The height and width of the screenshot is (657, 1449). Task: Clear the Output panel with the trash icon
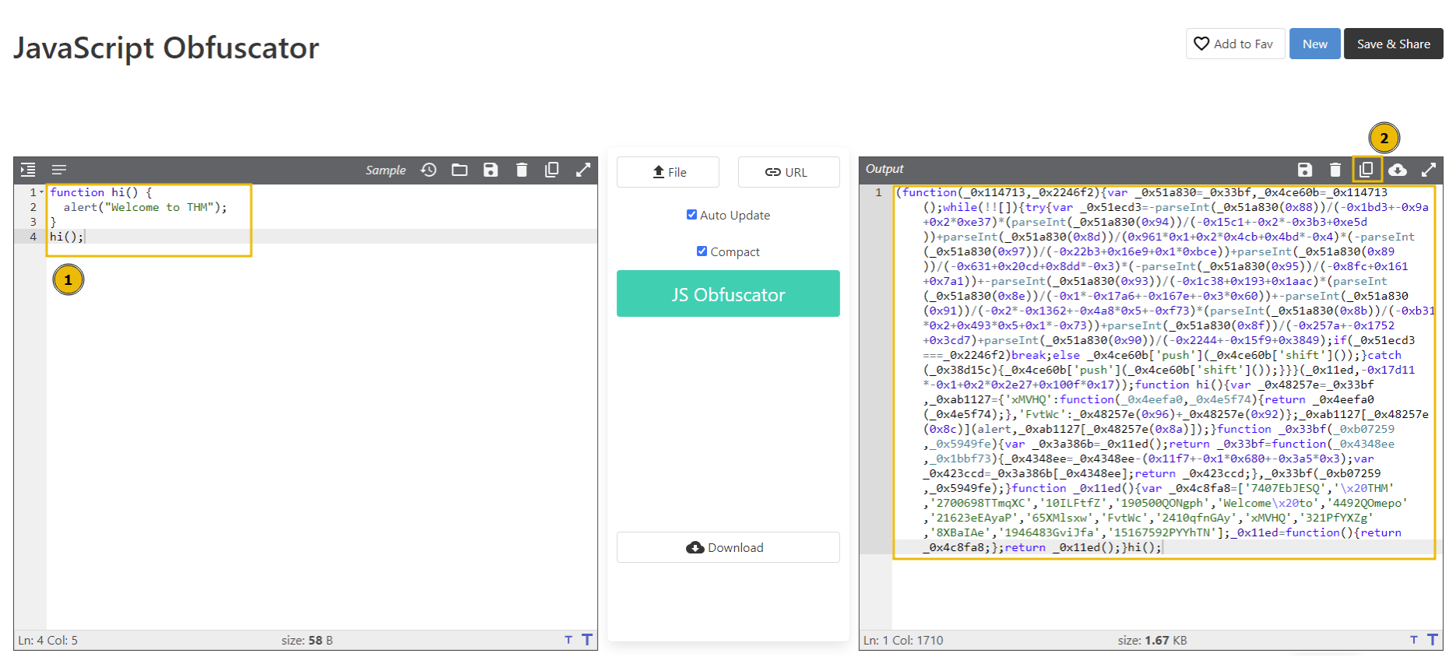[x=1335, y=170]
